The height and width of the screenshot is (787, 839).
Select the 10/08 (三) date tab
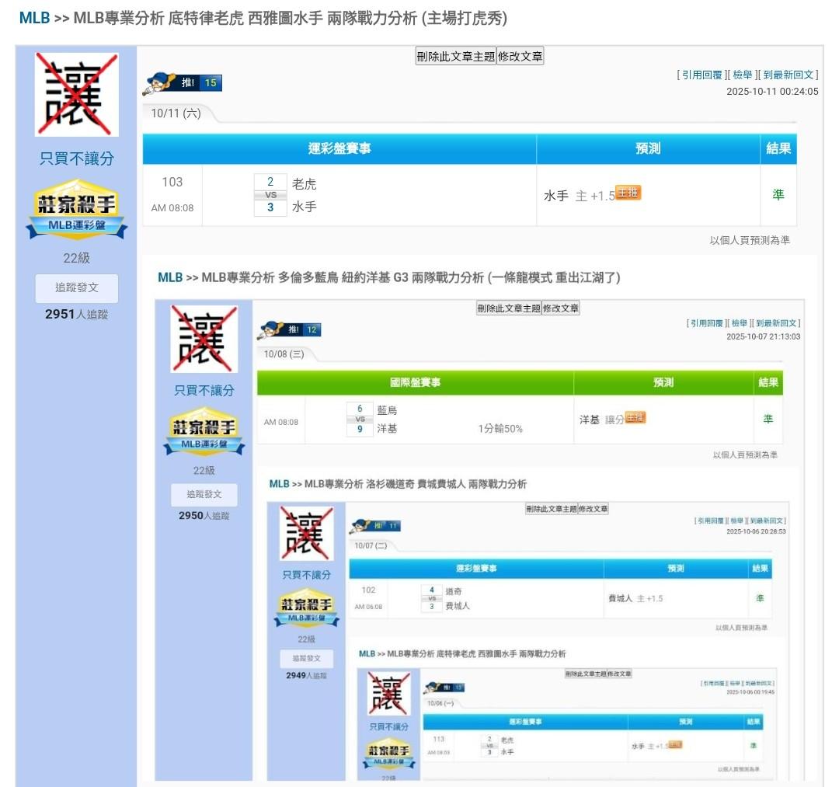click(284, 354)
